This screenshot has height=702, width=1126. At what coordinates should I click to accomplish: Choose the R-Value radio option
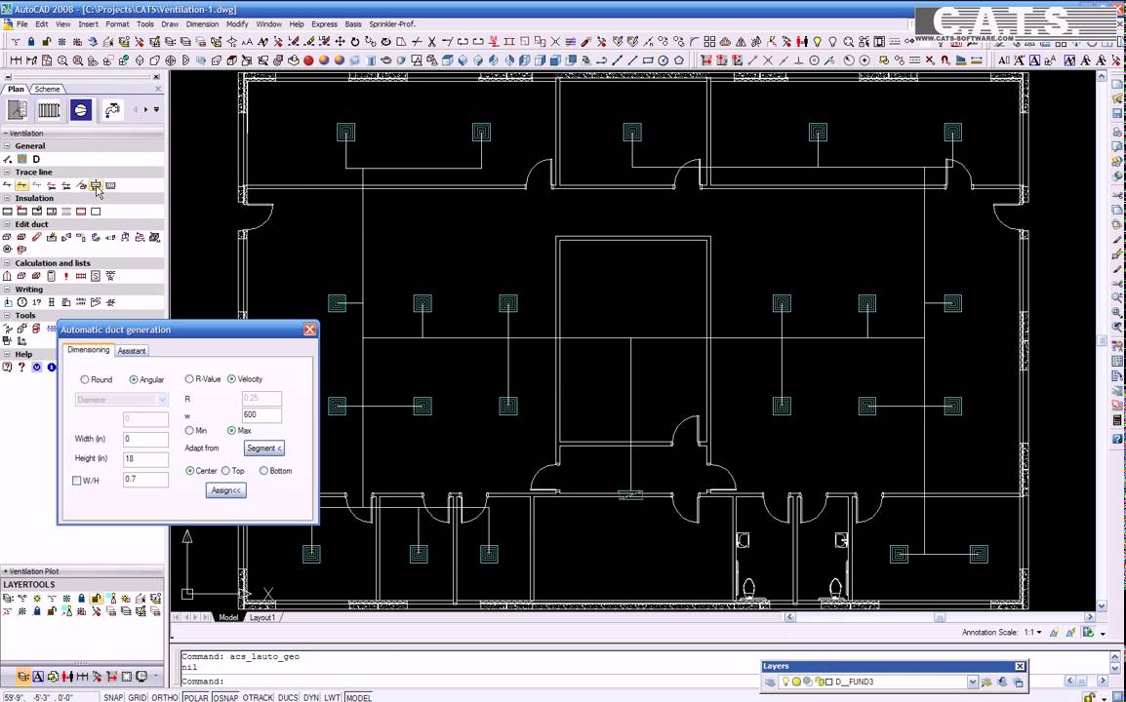(189, 379)
